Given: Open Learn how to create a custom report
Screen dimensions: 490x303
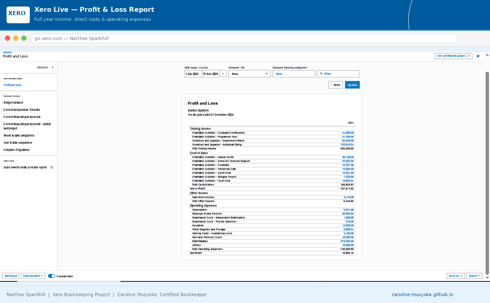Looking at the screenshot, I should (25, 167).
